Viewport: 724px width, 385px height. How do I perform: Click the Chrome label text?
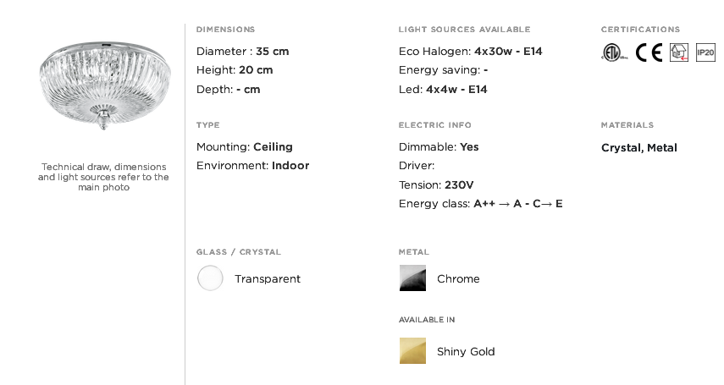pos(458,279)
